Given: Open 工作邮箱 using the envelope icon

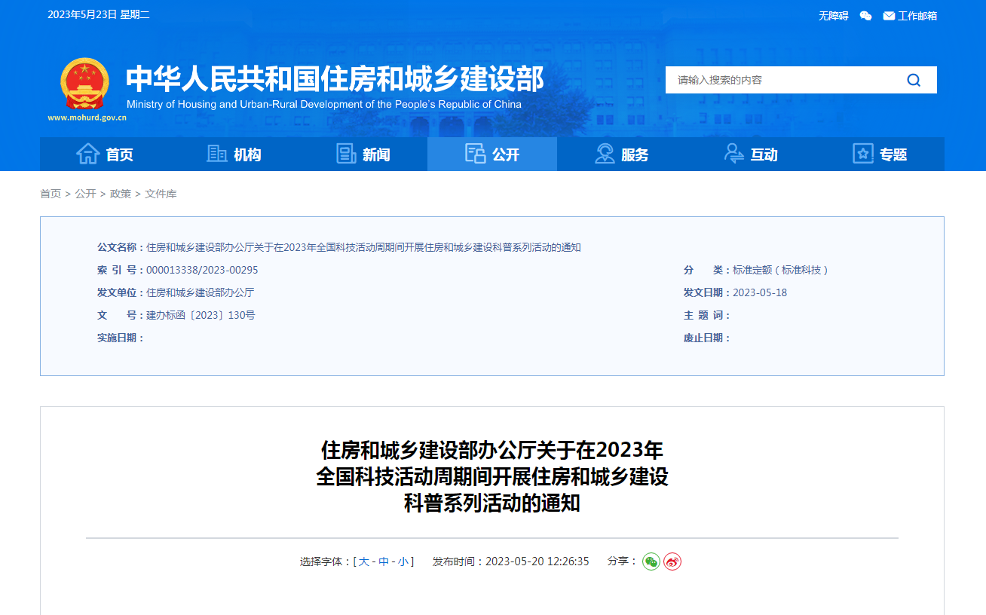Looking at the screenshot, I should click(888, 15).
